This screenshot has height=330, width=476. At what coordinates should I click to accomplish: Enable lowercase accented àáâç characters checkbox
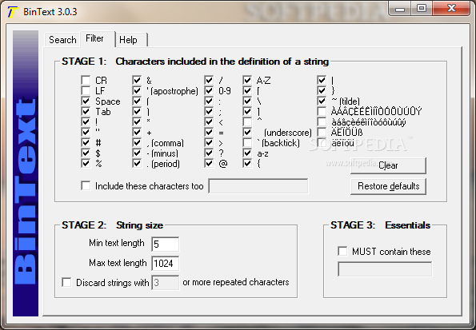[322, 122]
